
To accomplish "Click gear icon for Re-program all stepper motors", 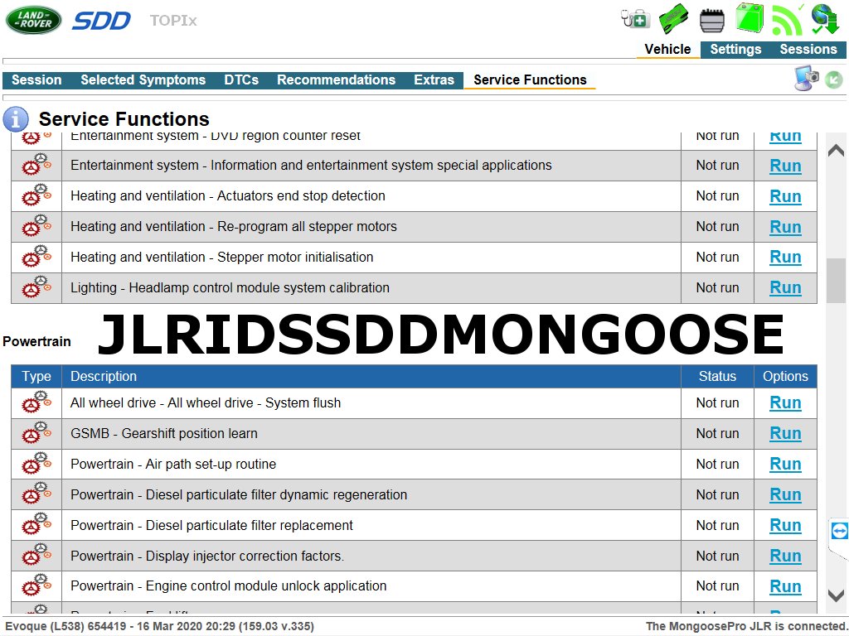I will (36, 227).
